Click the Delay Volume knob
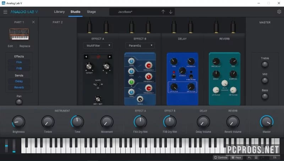Viewport: 284px width, 161px height. pyautogui.click(x=203, y=122)
